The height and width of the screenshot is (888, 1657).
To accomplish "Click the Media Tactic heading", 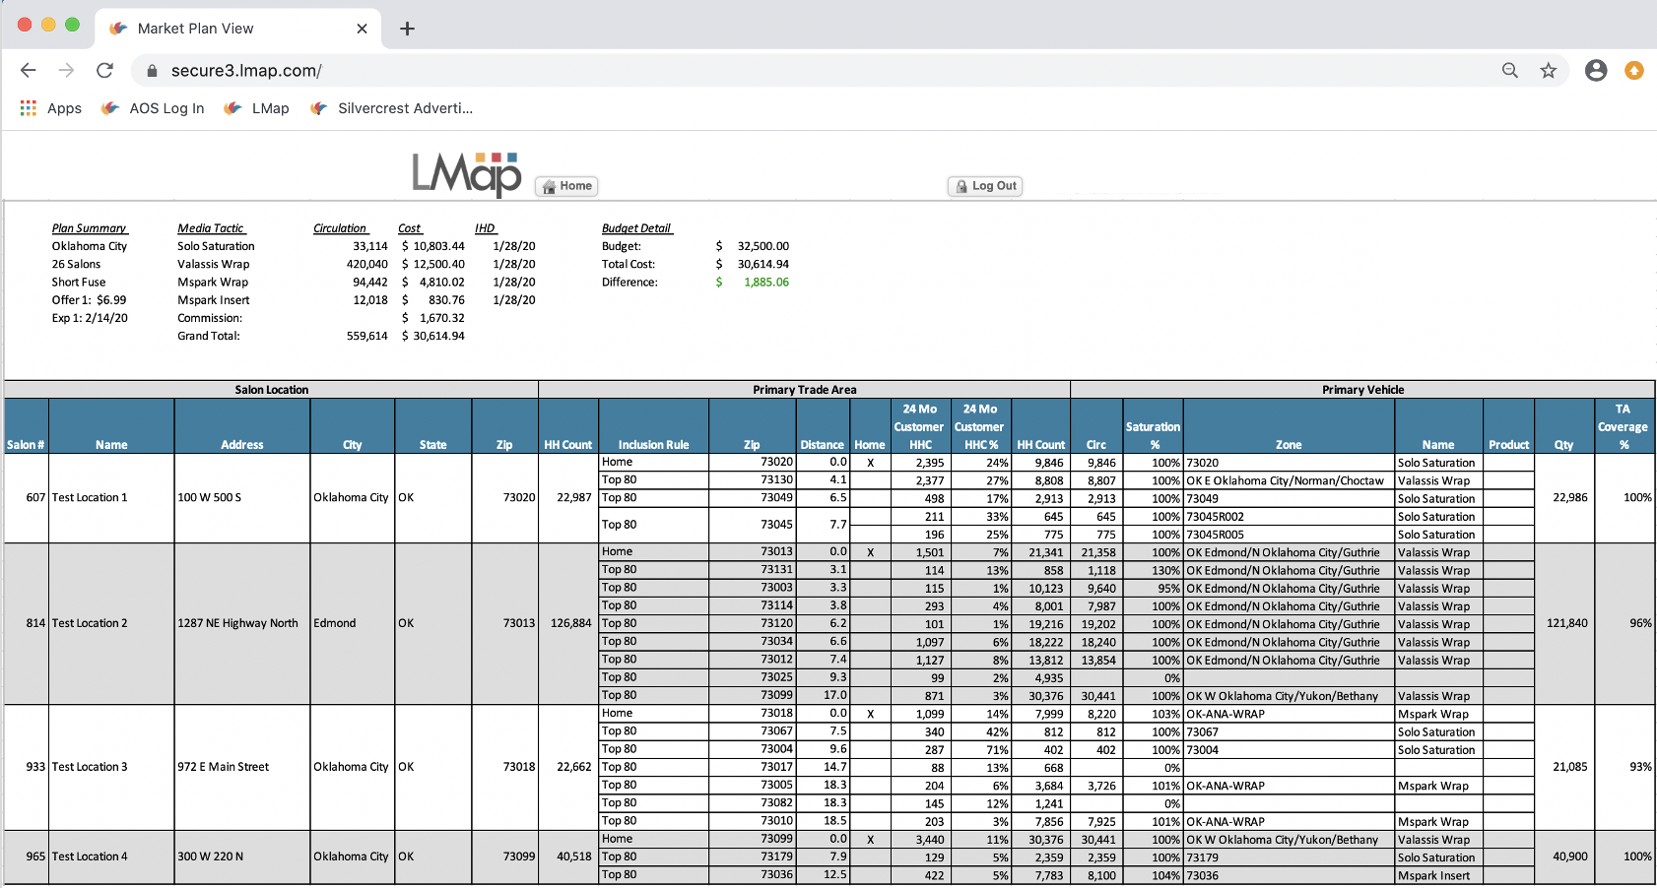I will tap(211, 228).
